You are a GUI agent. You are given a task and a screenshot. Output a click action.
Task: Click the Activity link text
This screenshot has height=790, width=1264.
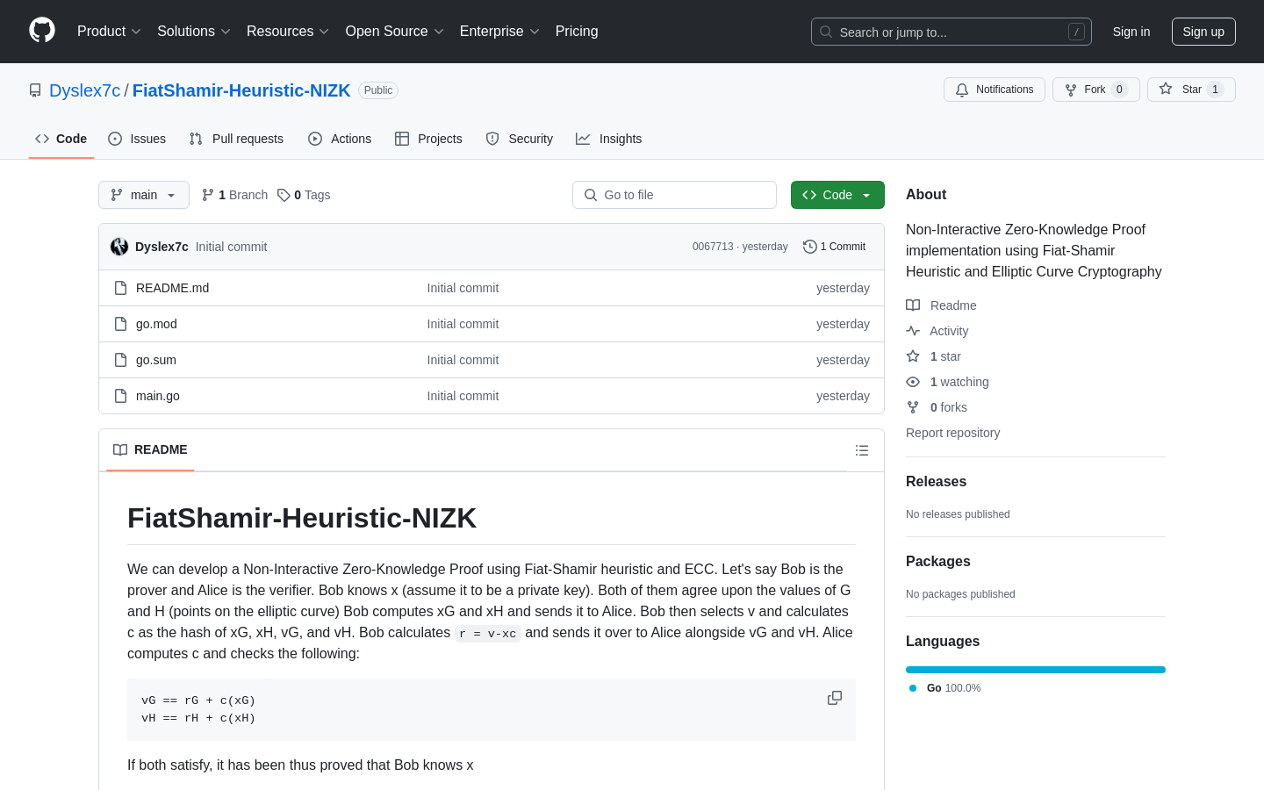coord(949,331)
